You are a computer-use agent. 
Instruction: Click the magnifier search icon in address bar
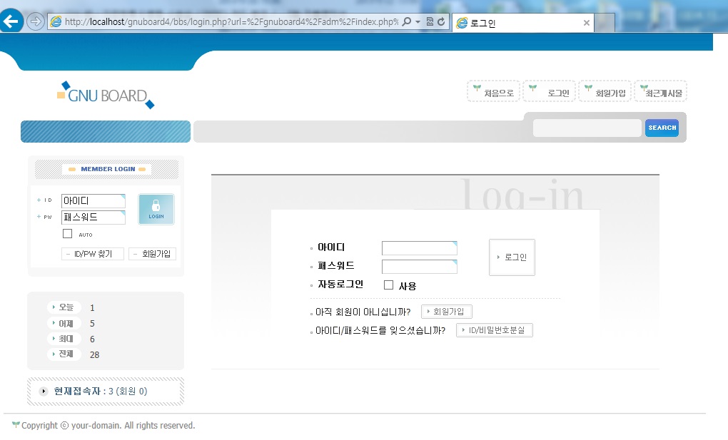(407, 22)
